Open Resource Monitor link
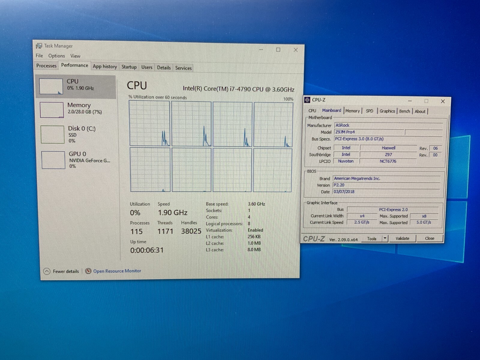Screen dimensions: 480x360 click(117, 271)
